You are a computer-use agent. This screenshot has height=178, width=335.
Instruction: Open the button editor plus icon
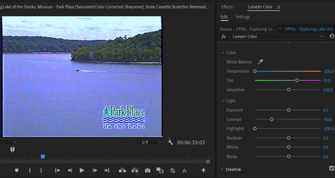204,170
